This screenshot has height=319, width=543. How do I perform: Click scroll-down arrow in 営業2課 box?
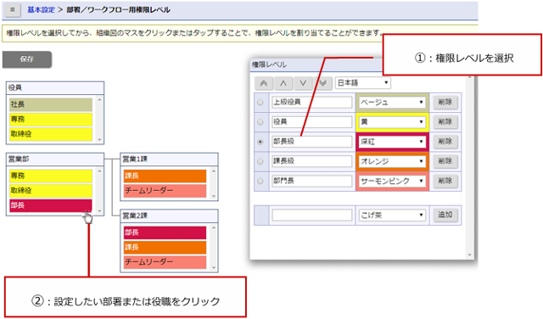point(214,267)
